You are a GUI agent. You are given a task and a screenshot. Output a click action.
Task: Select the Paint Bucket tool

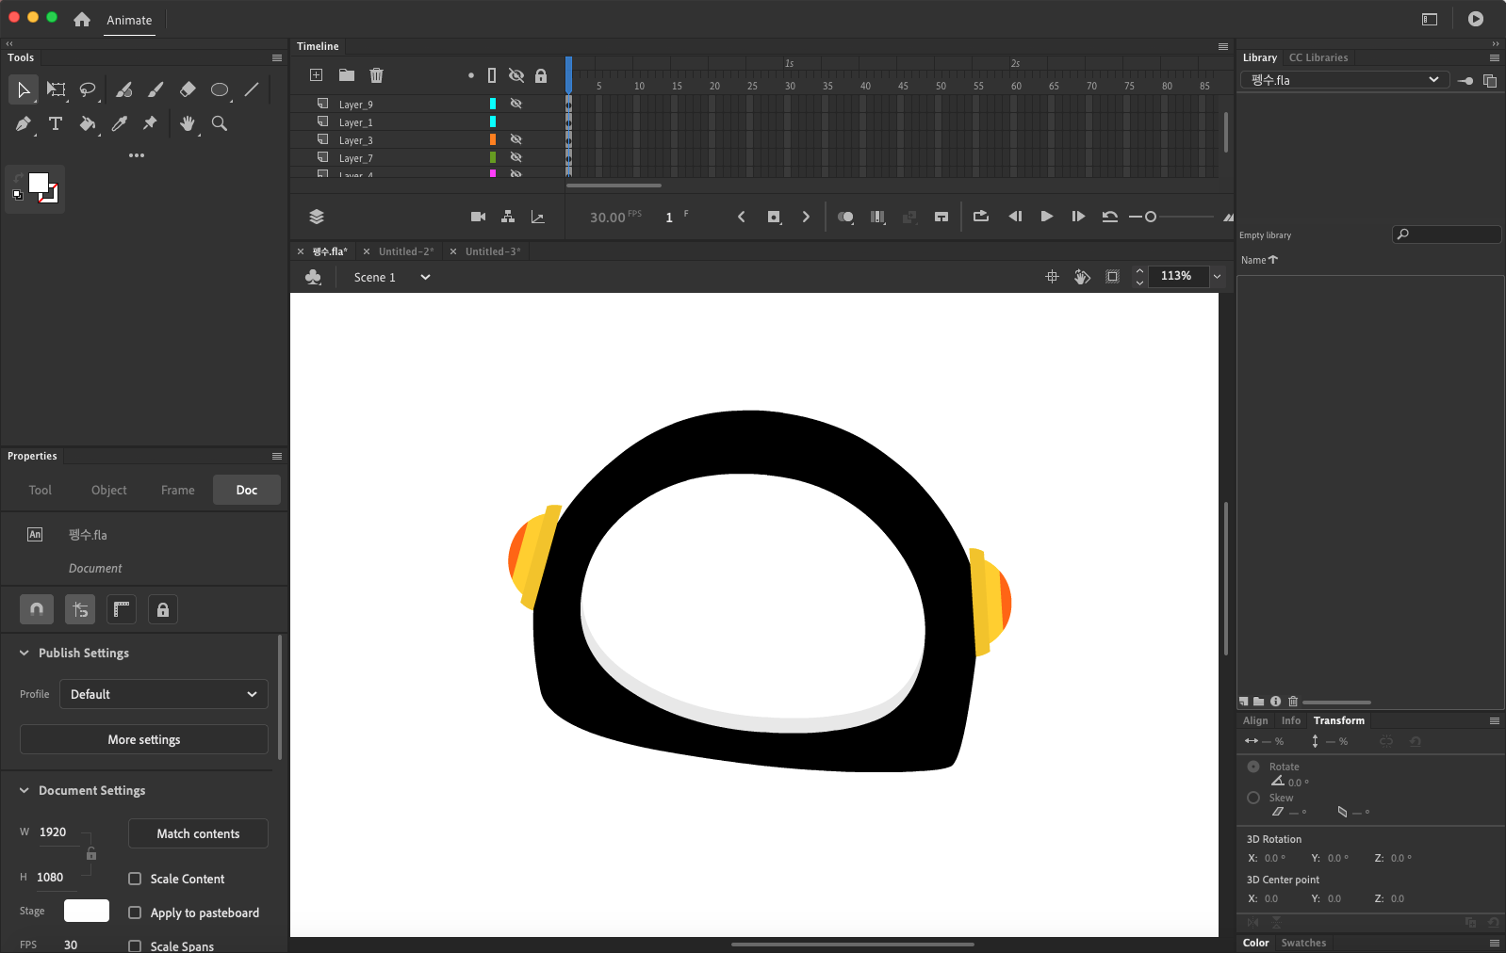[x=88, y=123]
